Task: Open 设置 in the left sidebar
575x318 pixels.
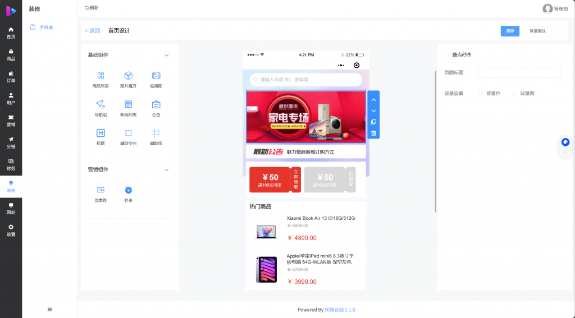Action: click(11, 231)
